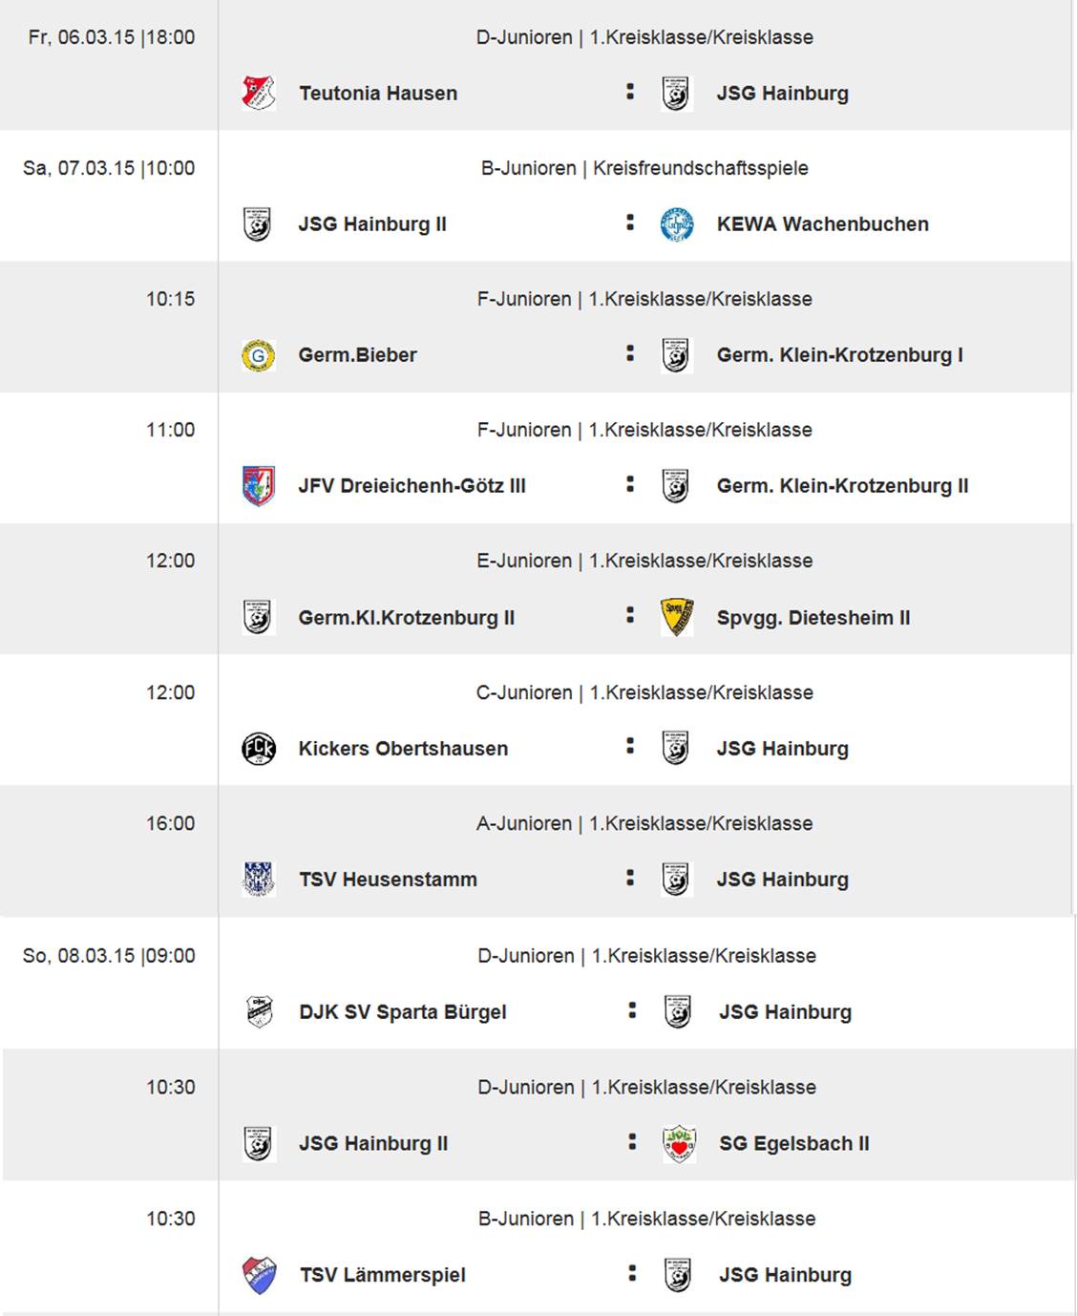
Task: Click the TSV Lämmerspiel club crest
Action: [x=258, y=1275]
